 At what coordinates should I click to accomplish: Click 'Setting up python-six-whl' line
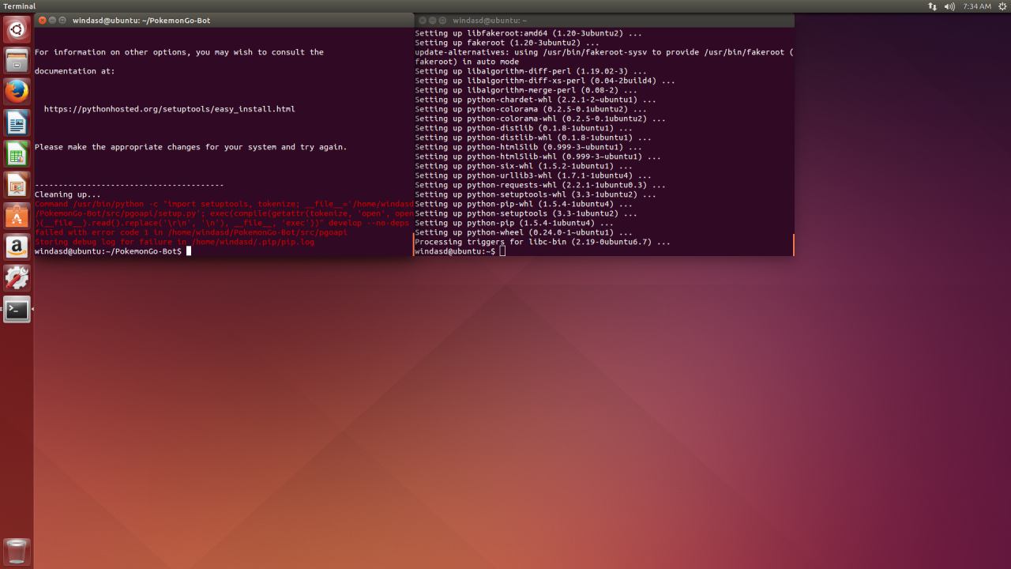point(524,166)
